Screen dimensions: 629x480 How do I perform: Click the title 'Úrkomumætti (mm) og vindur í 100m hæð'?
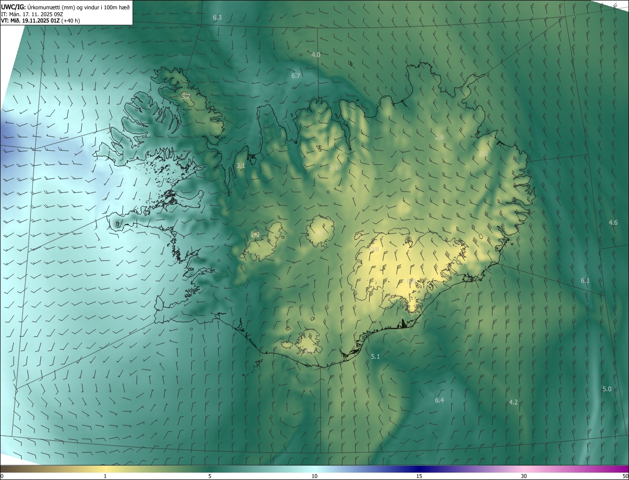click(x=78, y=6)
